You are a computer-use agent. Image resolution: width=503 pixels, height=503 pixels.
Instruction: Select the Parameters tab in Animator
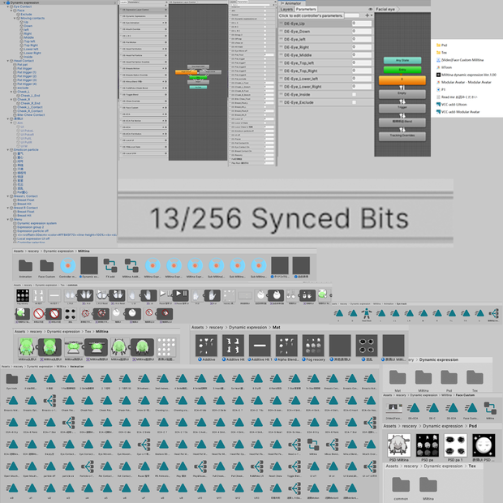click(x=306, y=9)
